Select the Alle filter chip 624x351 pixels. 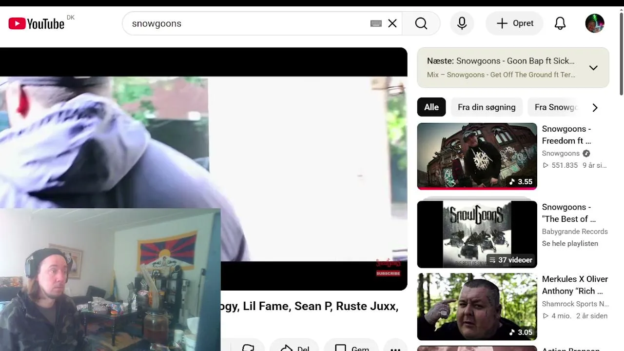[431, 107]
